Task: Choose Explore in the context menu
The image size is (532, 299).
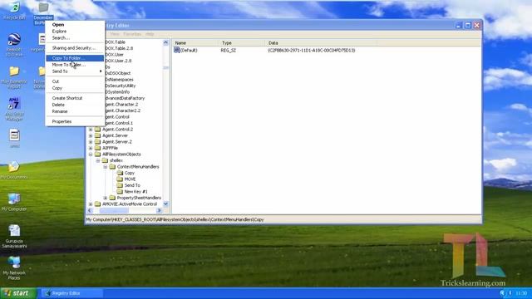Action: pos(75,32)
